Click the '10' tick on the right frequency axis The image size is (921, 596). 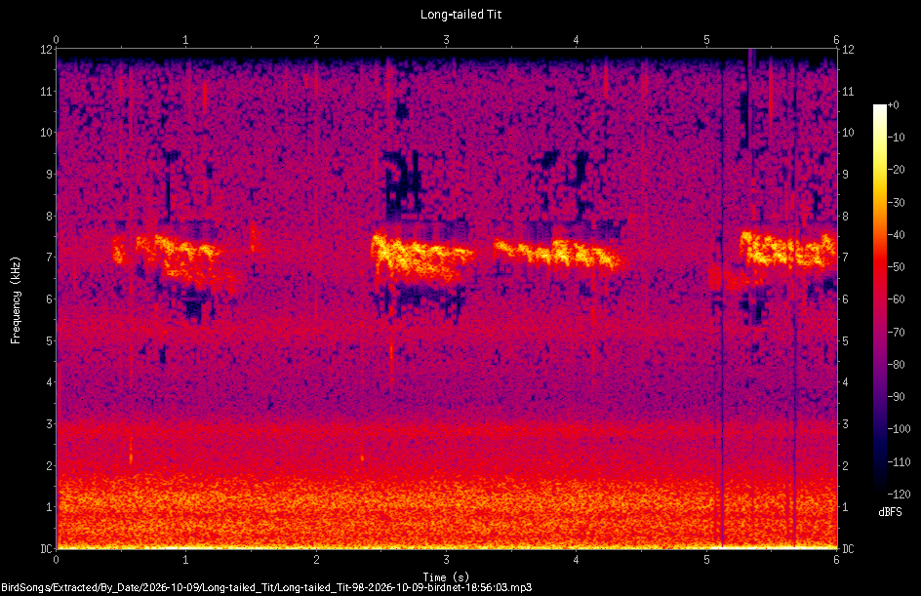point(848,133)
